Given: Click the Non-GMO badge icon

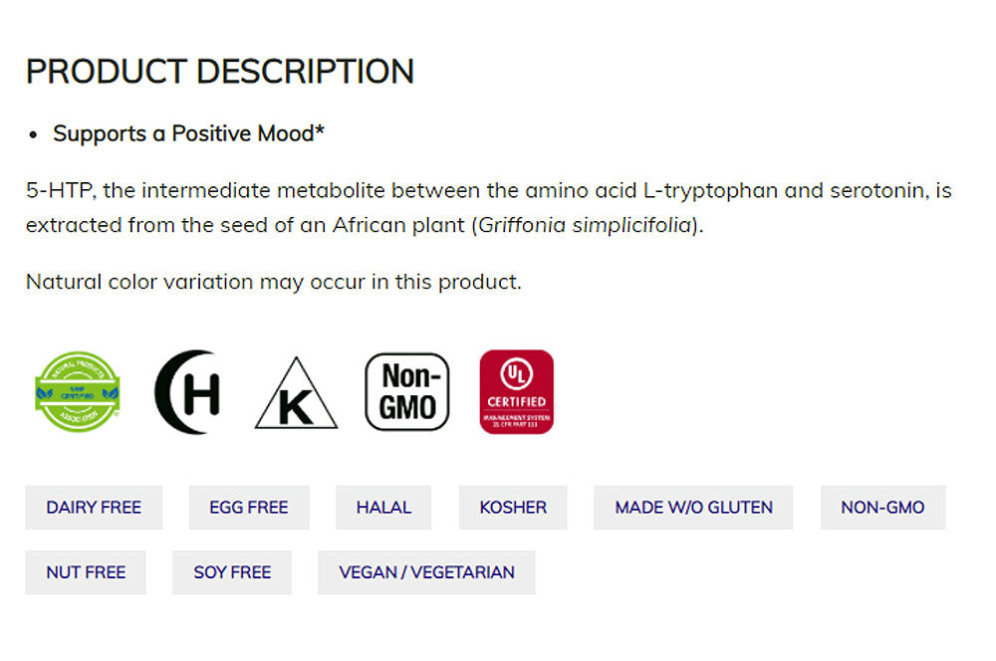Looking at the screenshot, I should point(406,391).
